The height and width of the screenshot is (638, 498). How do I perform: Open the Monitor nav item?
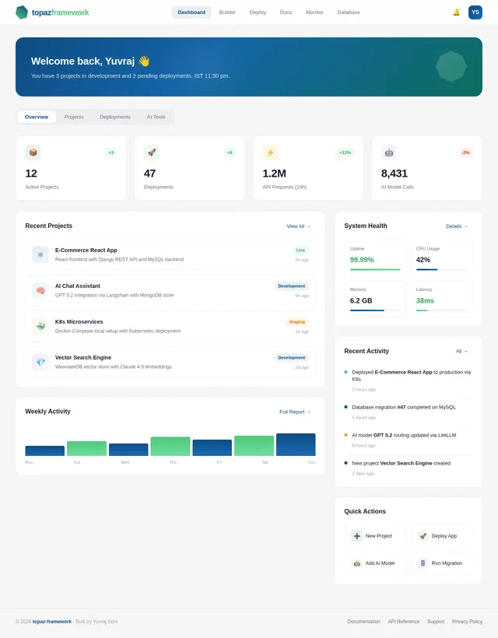(314, 12)
